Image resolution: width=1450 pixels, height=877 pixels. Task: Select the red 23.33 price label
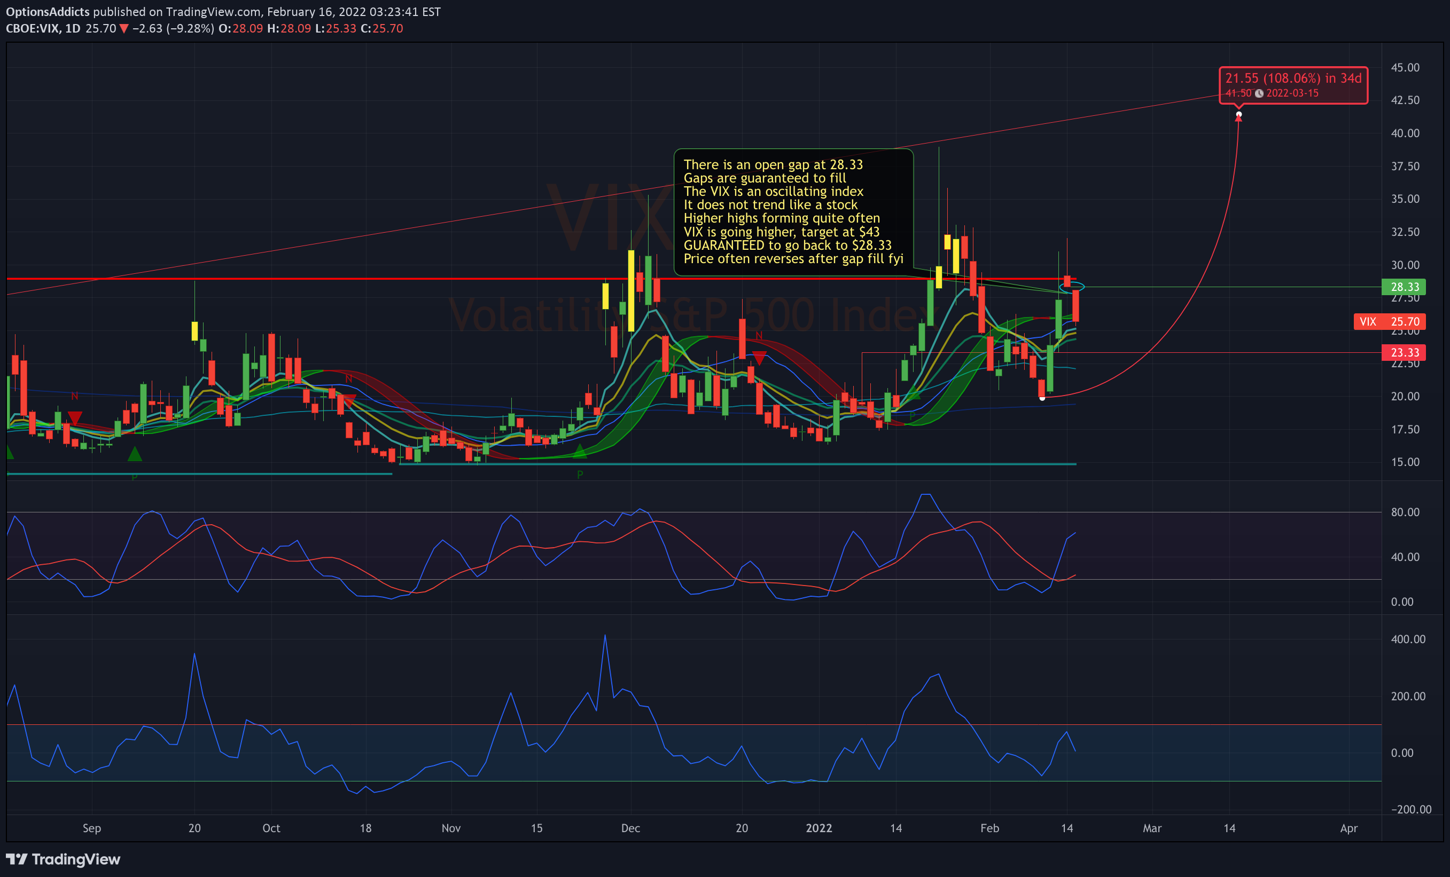click(1404, 353)
